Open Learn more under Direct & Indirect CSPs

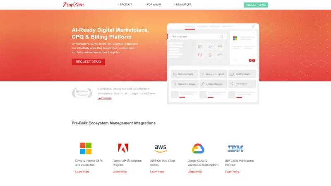tap(82, 172)
